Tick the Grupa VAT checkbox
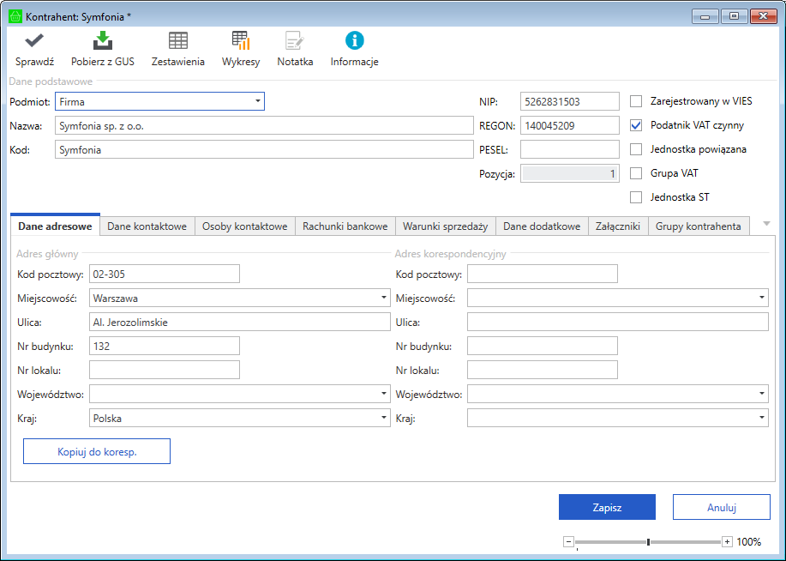The height and width of the screenshot is (561, 786). point(636,173)
